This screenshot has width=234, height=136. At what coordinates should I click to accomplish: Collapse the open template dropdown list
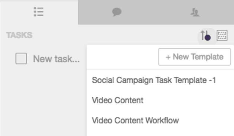[x=222, y=36]
